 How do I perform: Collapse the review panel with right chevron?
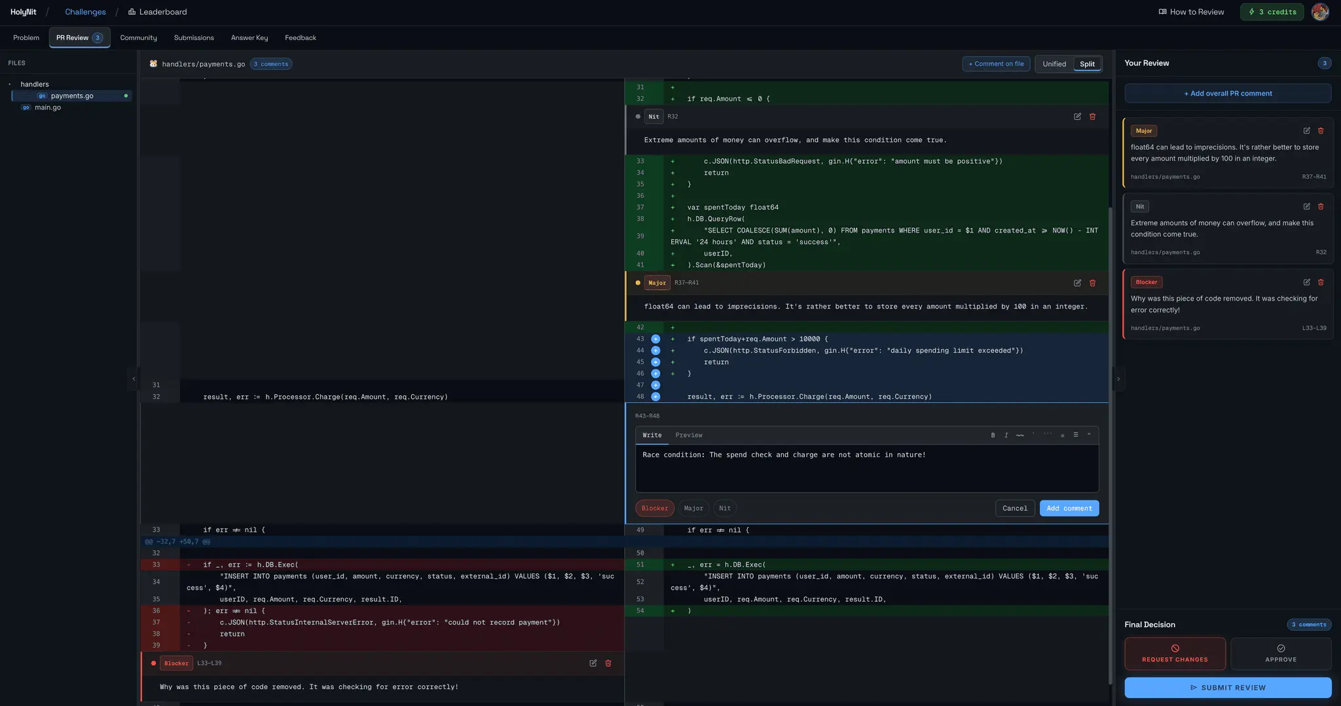tap(1118, 379)
